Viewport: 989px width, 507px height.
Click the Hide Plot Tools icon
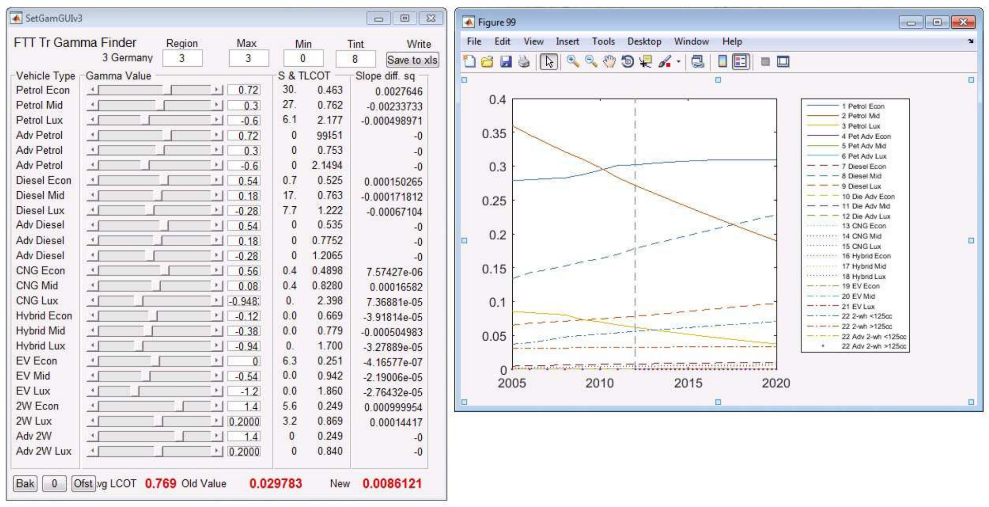pos(765,62)
